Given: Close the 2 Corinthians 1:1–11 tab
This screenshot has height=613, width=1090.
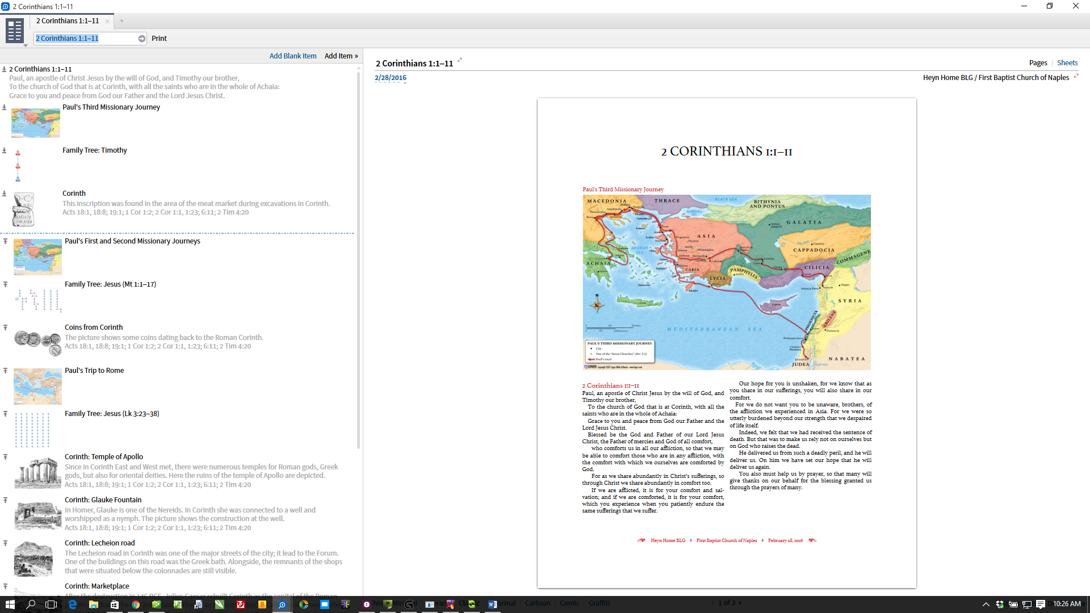Looking at the screenshot, I should point(107,21).
